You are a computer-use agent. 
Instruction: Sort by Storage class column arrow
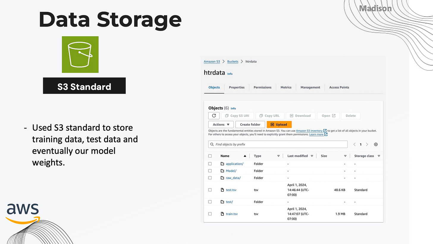(379, 156)
